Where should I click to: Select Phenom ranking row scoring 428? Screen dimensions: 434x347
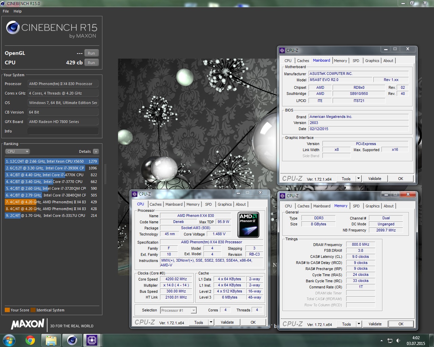(52, 209)
